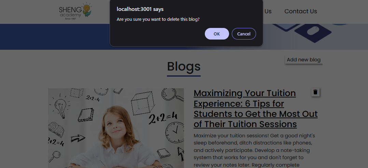This screenshot has height=168, width=368.
Task: Click the arrow doodle in blog image
Action: [78, 138]
